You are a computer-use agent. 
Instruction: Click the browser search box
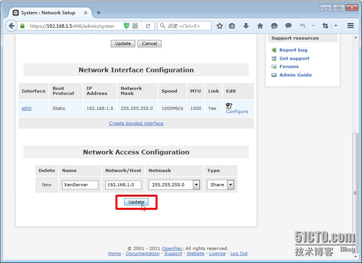(x=184, y=26)
